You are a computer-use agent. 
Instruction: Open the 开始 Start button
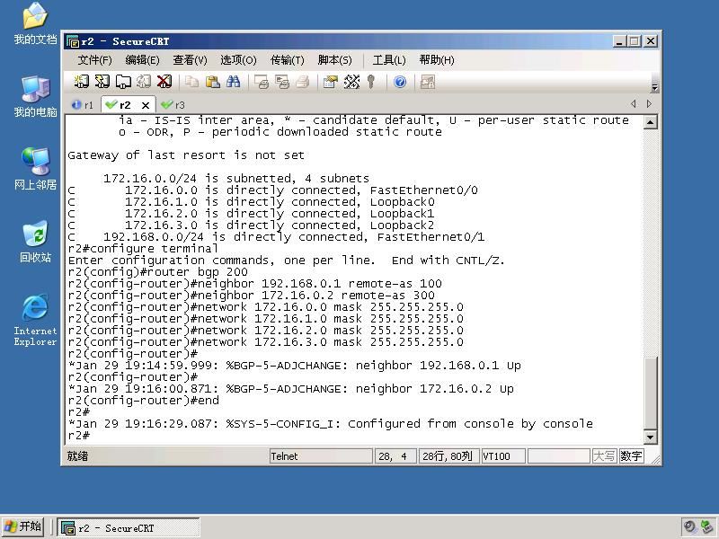(23, 526)
